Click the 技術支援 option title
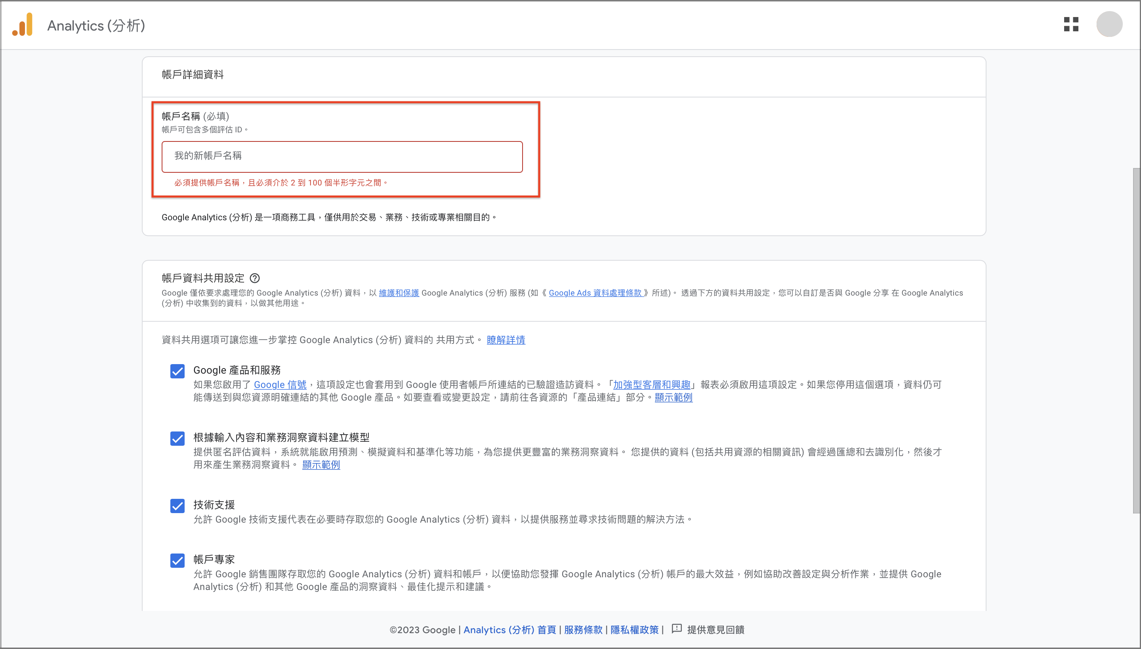Viewport: 1141px width, 649px height. tap(214, 505)
